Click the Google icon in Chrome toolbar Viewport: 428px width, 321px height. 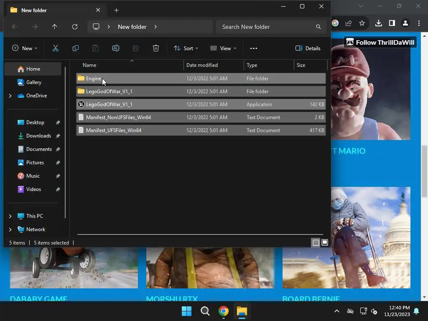pos(335,23)
